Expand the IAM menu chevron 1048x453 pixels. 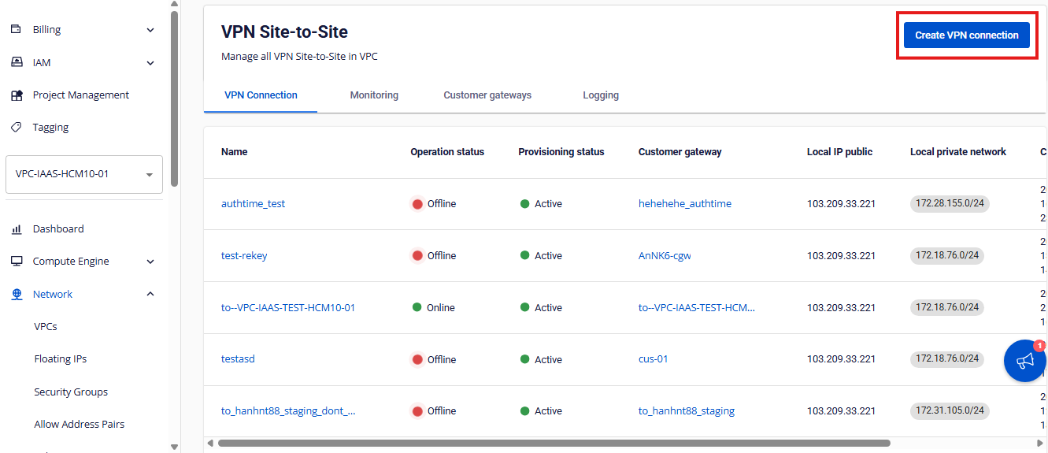pos(150,63)
